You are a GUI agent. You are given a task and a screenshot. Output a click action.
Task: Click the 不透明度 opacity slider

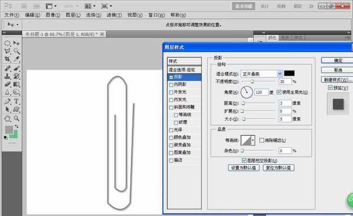coord(259,82)
